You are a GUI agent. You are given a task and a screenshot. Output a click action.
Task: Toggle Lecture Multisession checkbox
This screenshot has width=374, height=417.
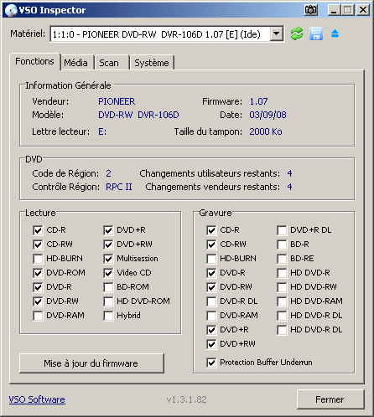click(108, 259)
